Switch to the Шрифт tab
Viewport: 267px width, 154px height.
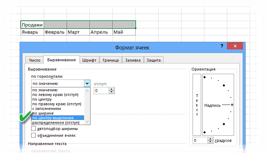(89, 60)
